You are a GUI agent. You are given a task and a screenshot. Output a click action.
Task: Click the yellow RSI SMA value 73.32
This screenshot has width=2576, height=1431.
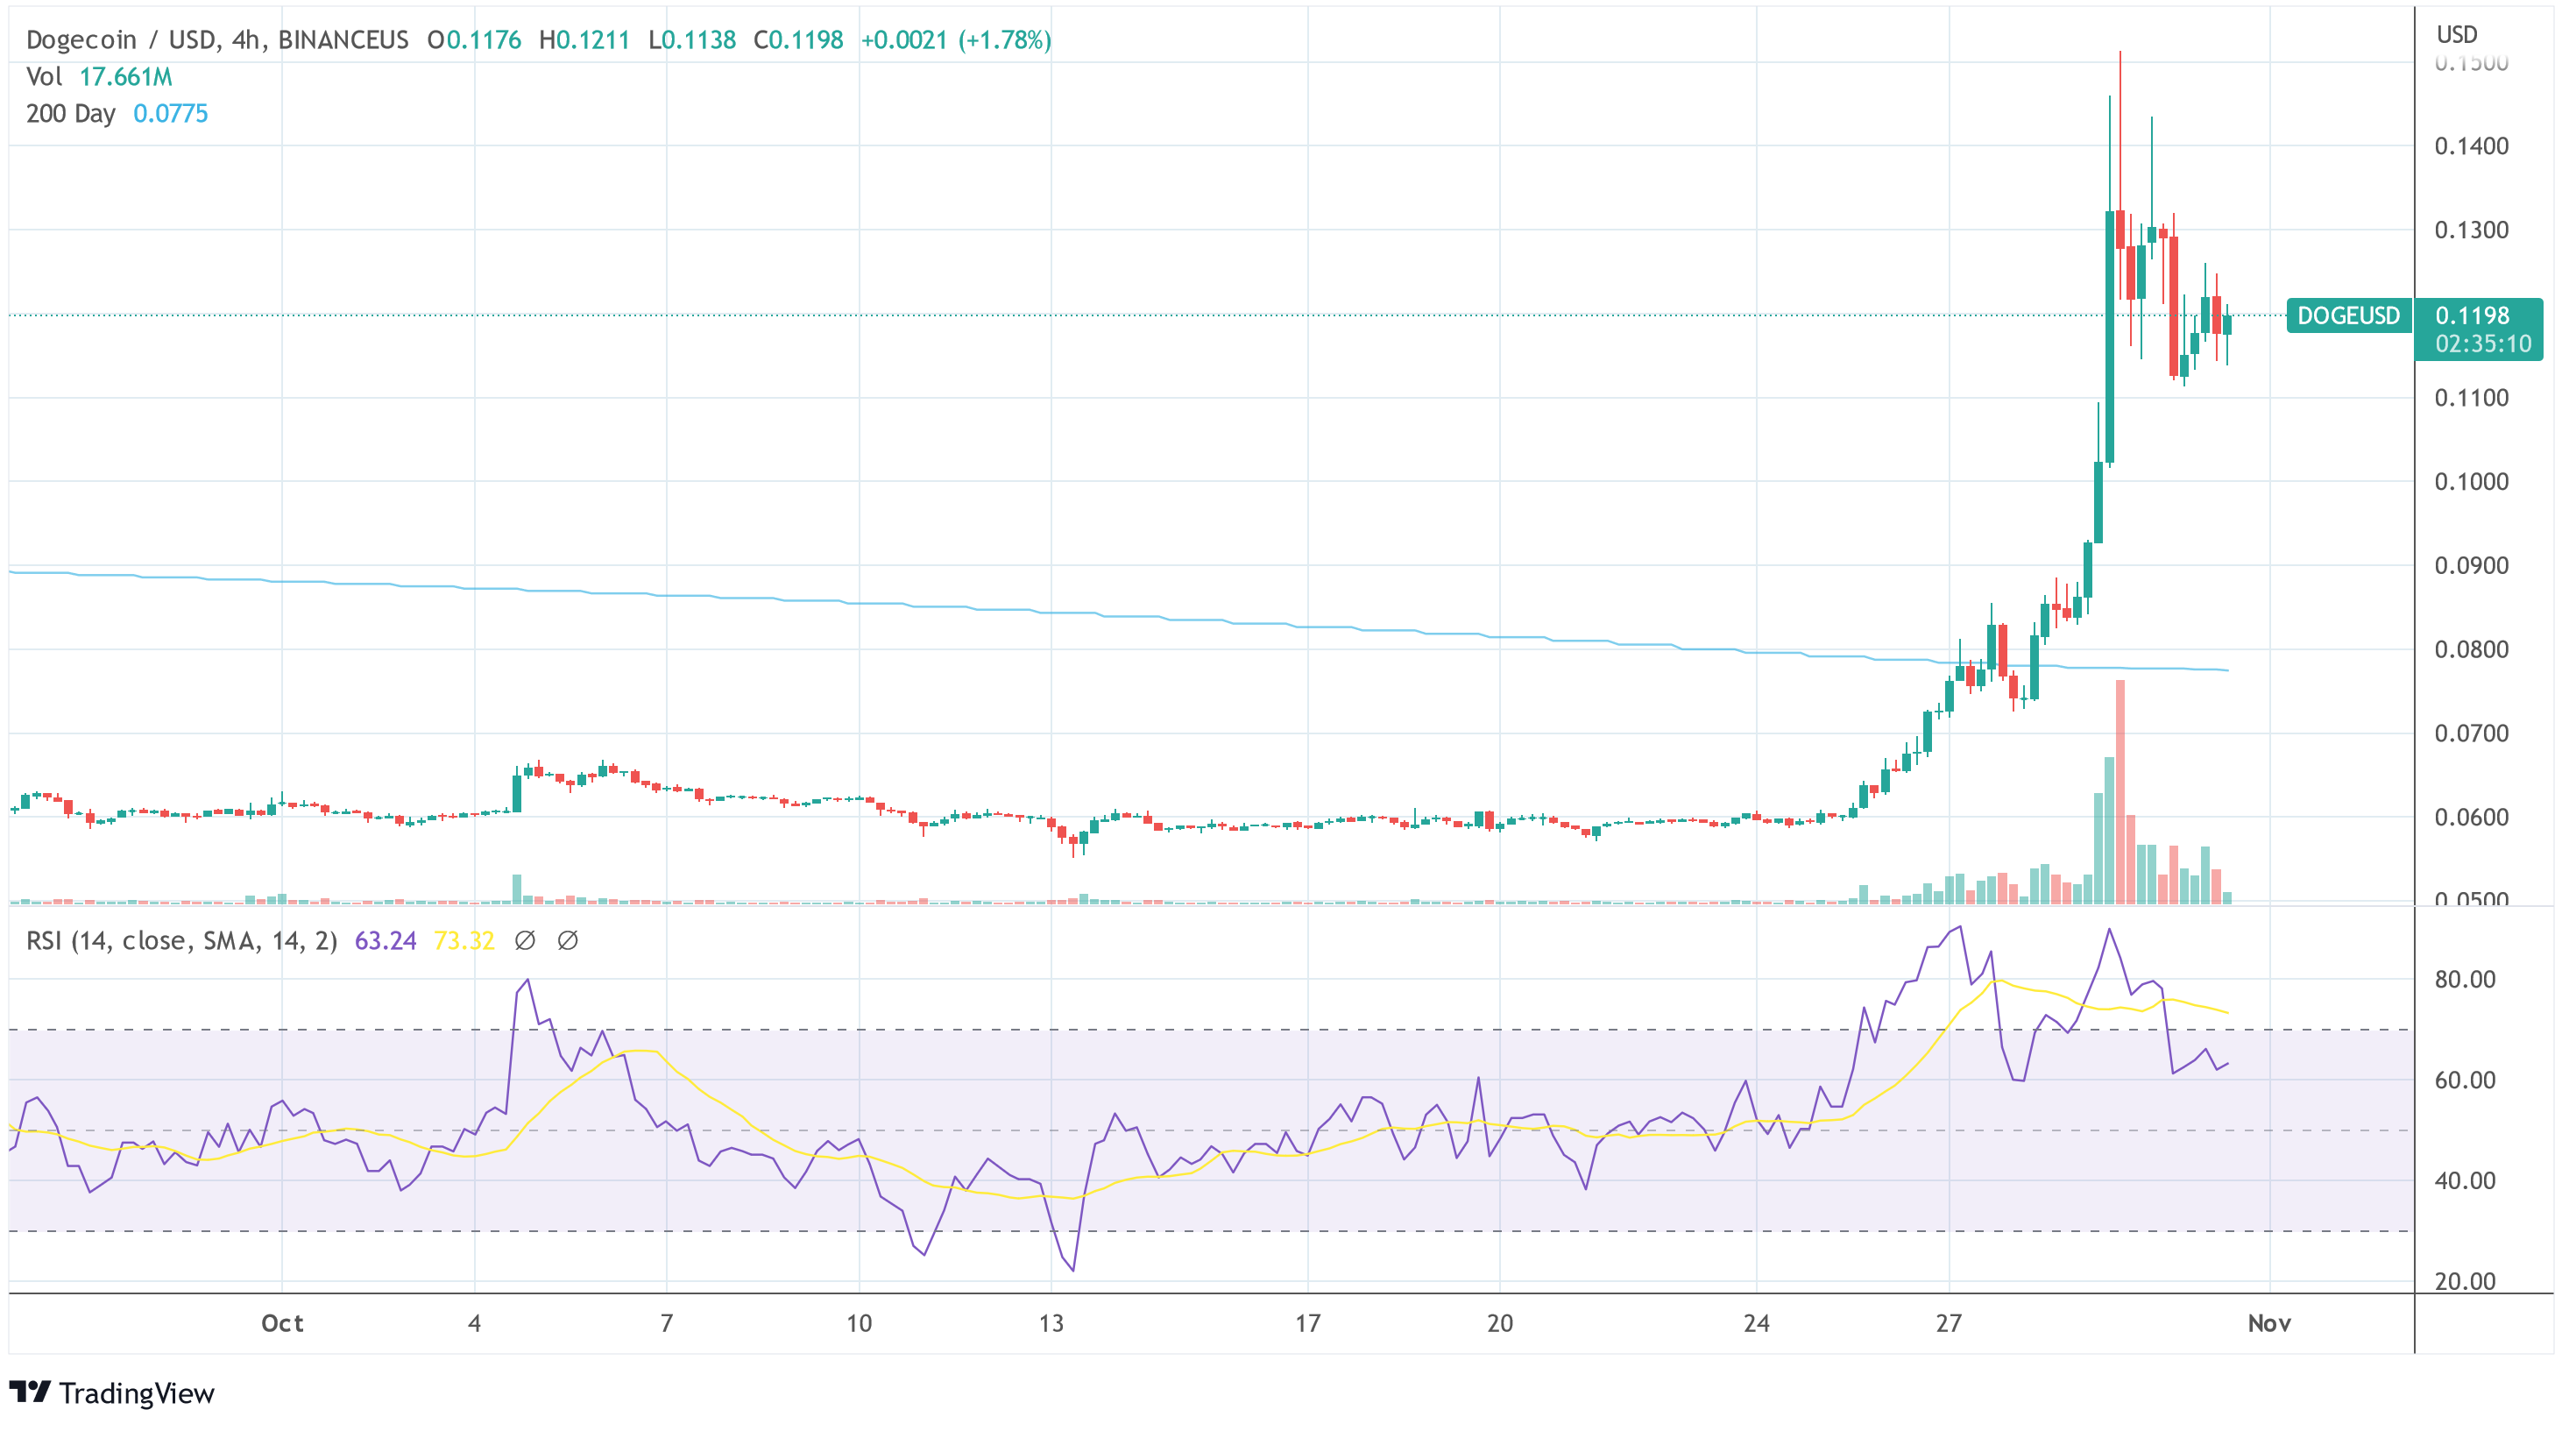tap(464, 941)
